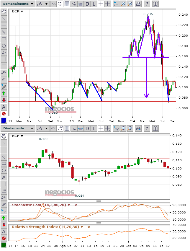Remove the Relative Strength Index indicator
Image resolution: width=190 pixels, height=251 pixels.
(89, 227)
